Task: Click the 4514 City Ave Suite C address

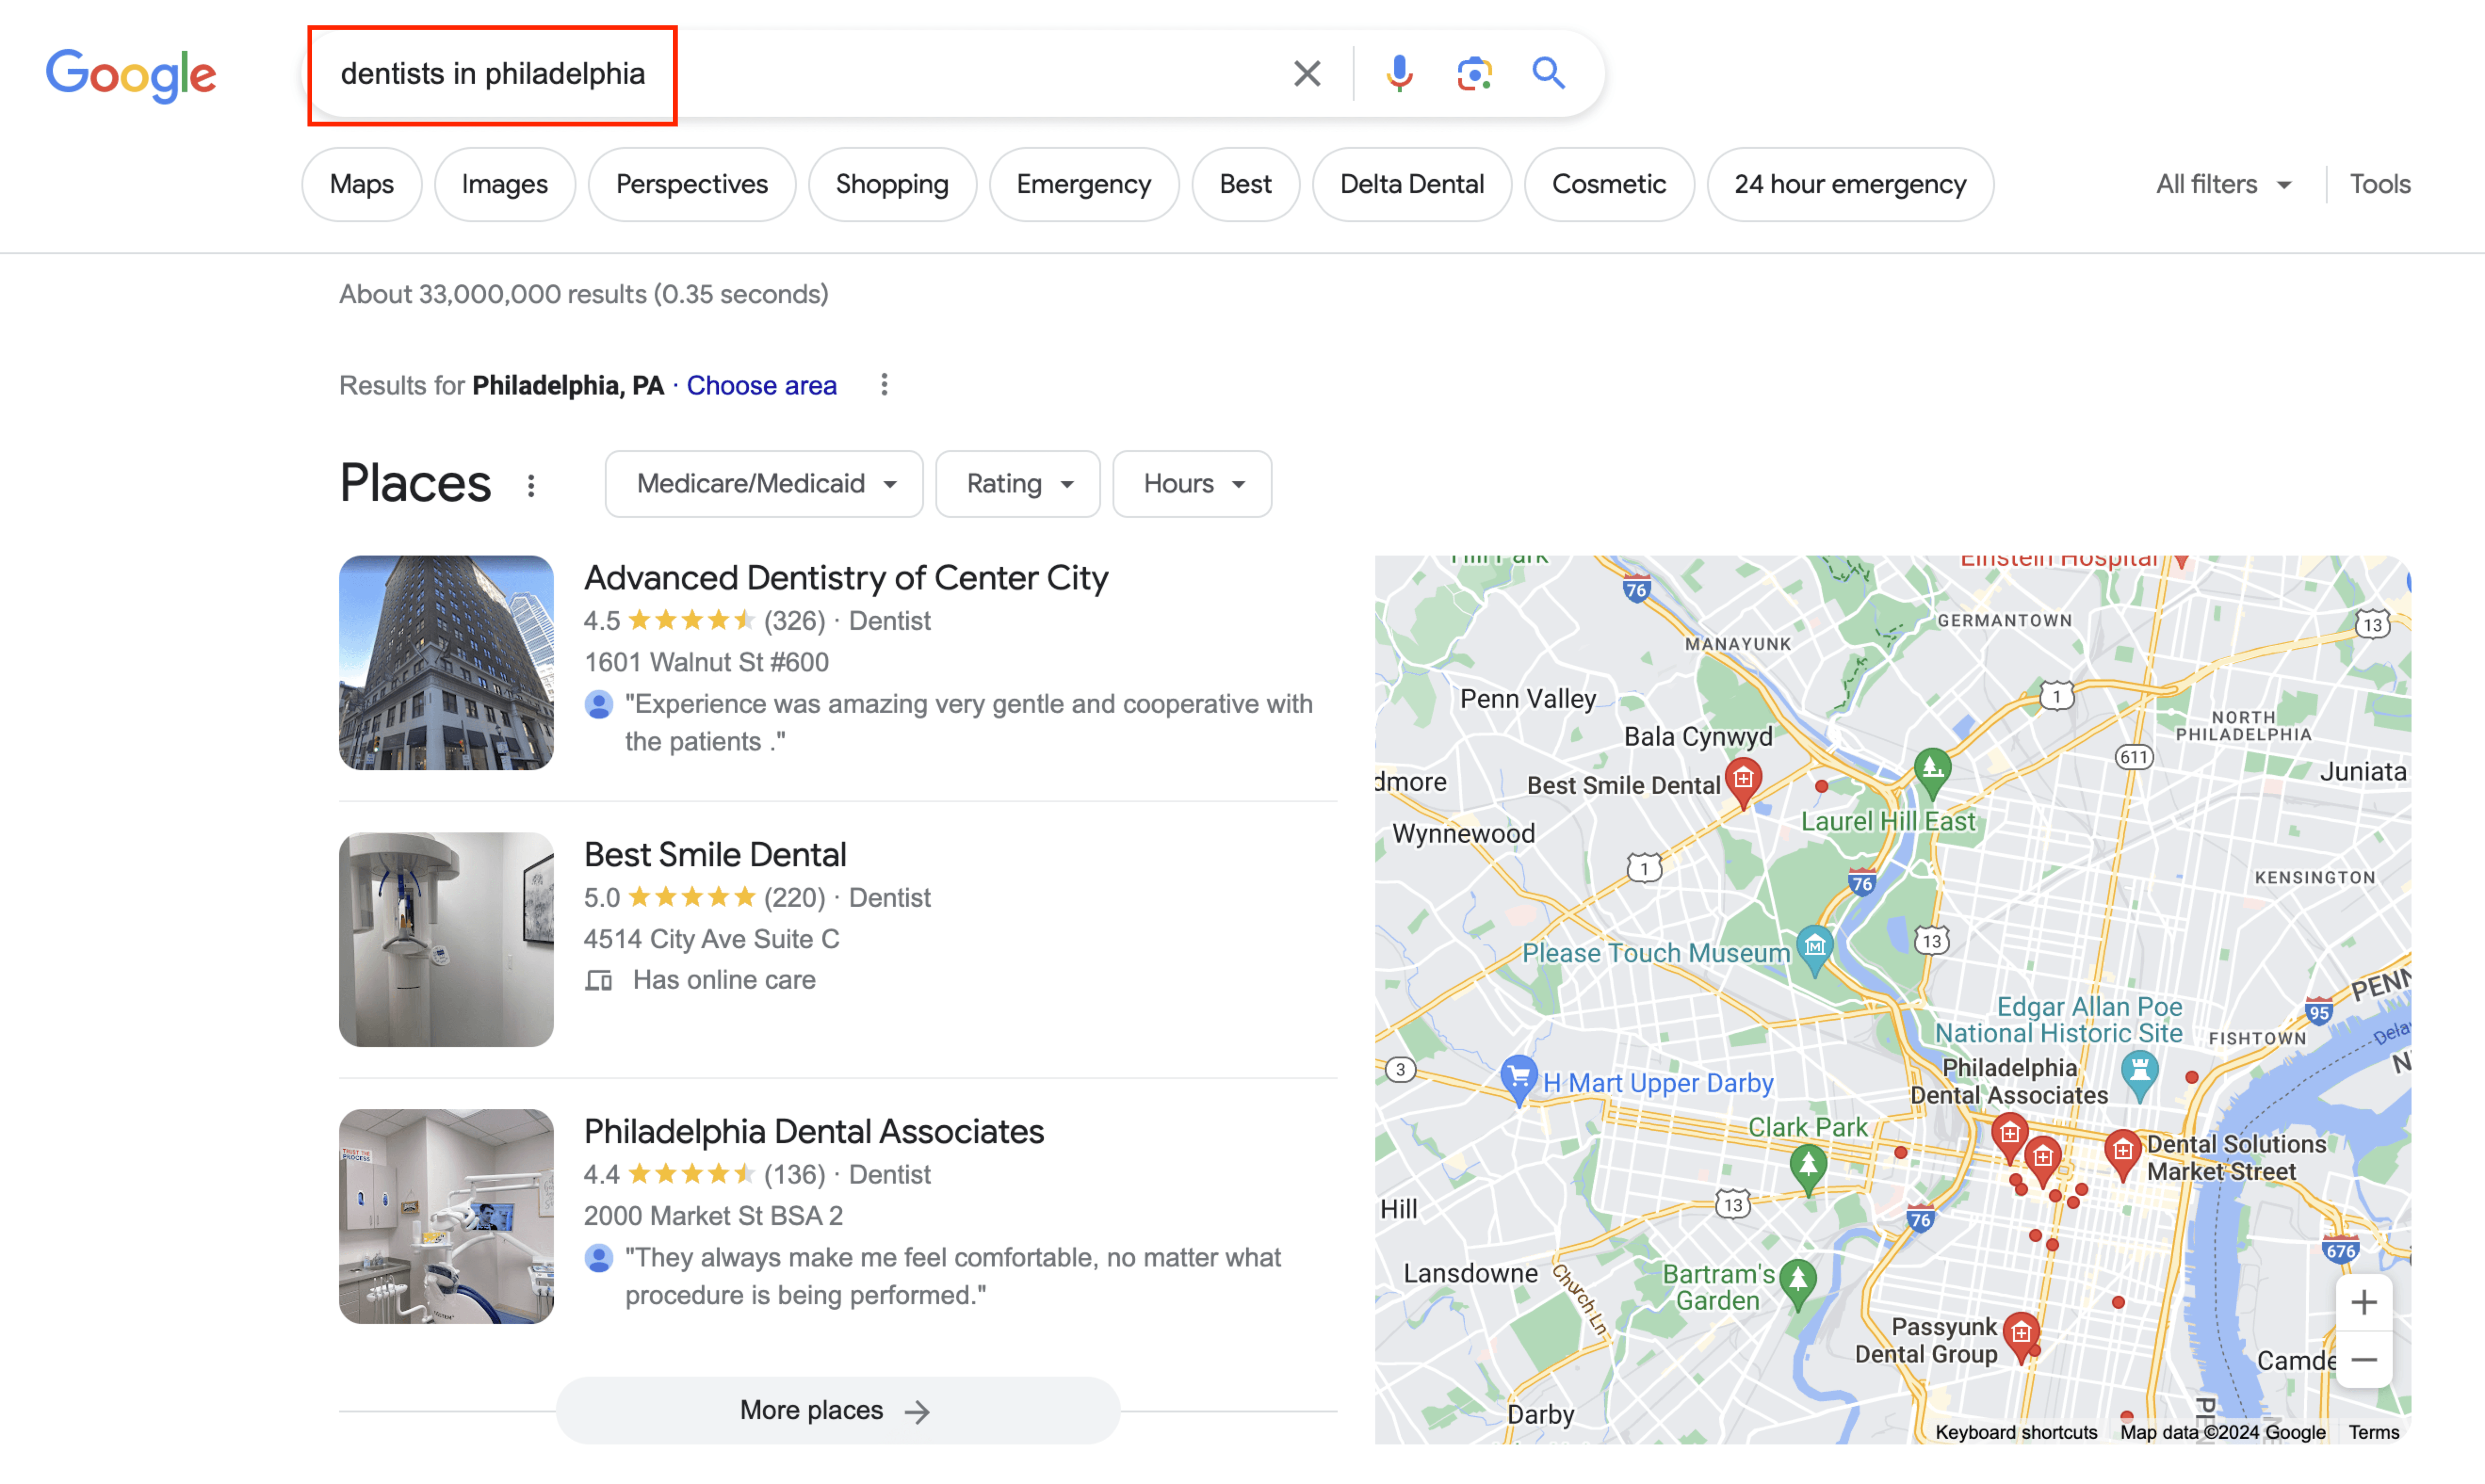Action: click(x=711, y=940)
